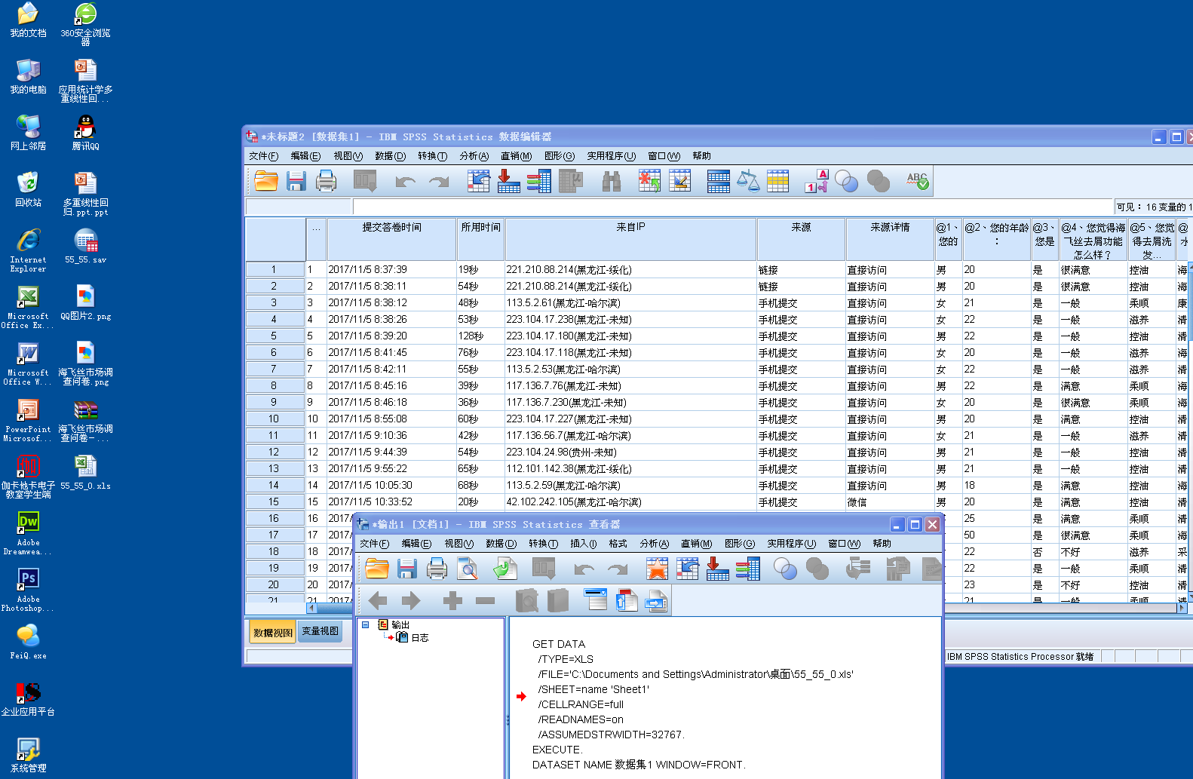Screen dimensions: 1193x779
Task: Click horizontal scrollbar left arrow in data grid
Action: tap(311, 606)
